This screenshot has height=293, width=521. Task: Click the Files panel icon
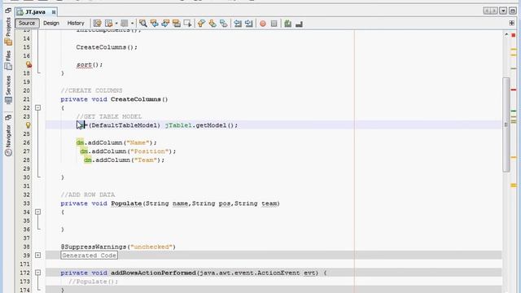click(x=8, y=66)
